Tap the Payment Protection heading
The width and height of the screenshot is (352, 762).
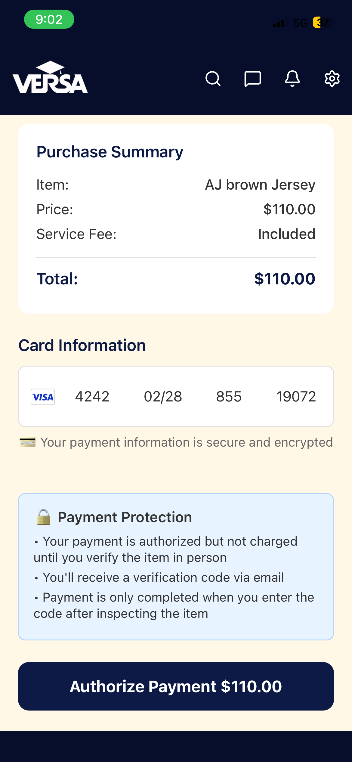point(125,517)
